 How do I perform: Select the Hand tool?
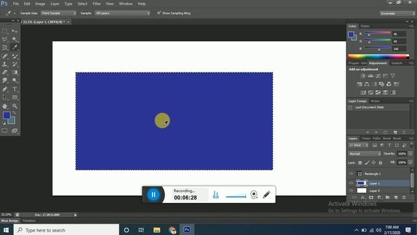5,106
